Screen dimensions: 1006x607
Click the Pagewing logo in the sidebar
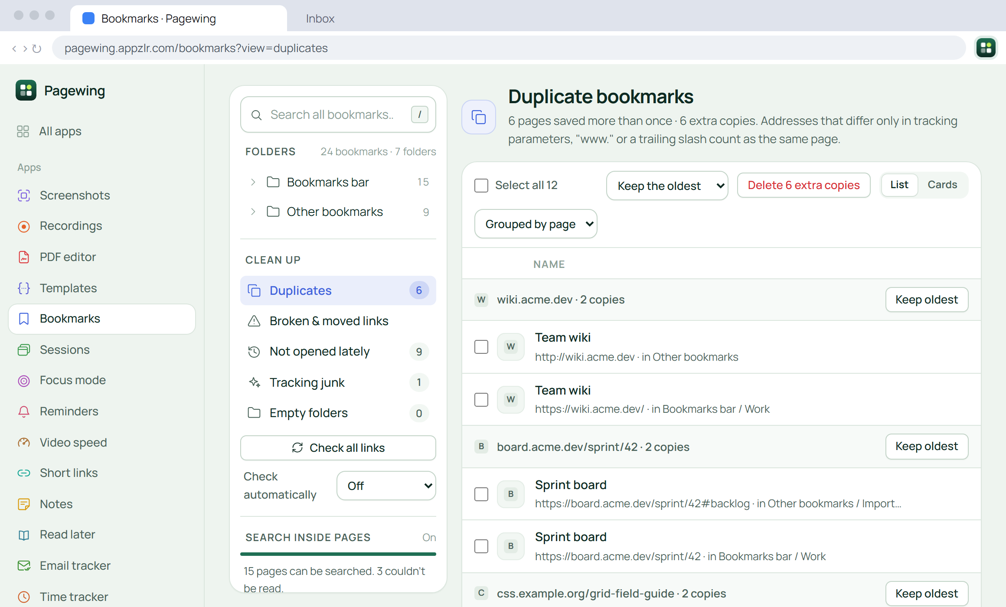click(26, 90)
